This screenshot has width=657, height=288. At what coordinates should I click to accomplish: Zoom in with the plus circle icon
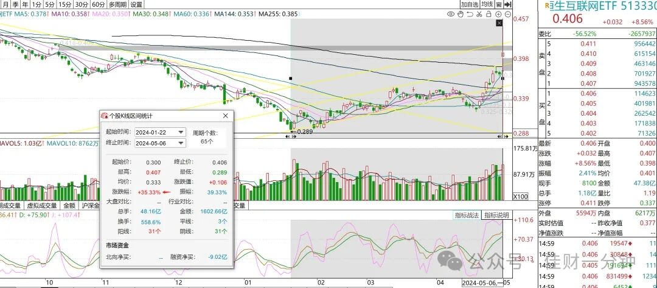[x=498, y=14]
